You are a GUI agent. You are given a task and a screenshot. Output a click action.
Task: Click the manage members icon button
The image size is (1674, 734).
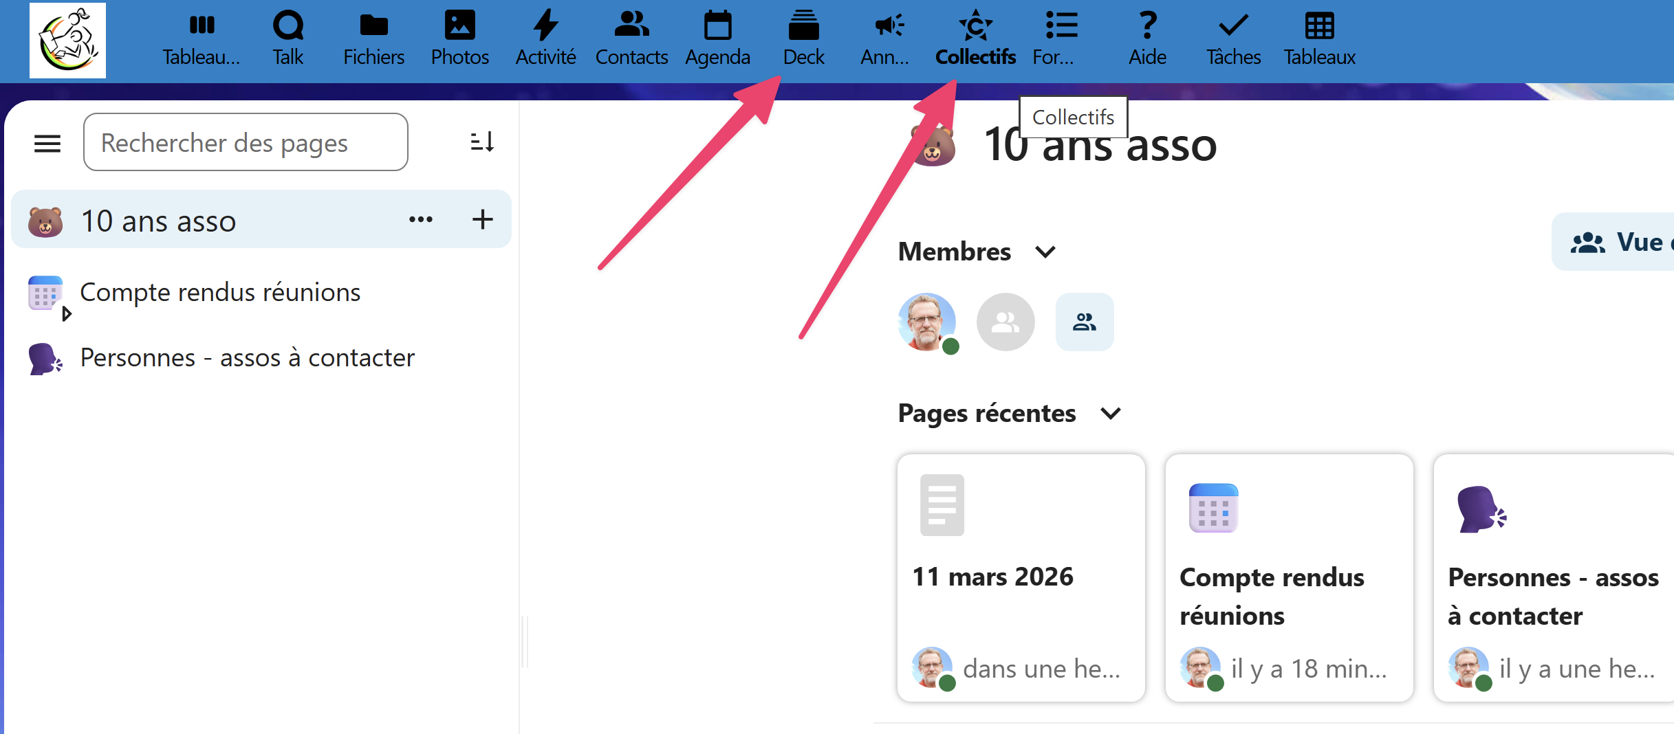(1084, 322)
